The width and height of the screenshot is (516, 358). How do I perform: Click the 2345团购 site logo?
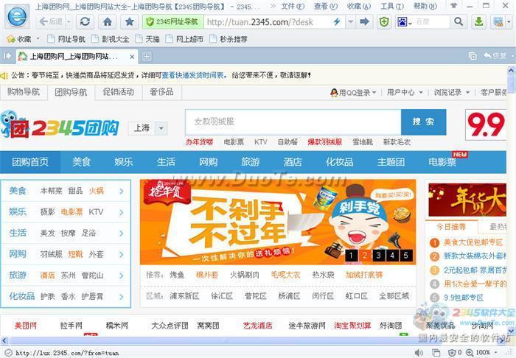click(x=59, y=125)
